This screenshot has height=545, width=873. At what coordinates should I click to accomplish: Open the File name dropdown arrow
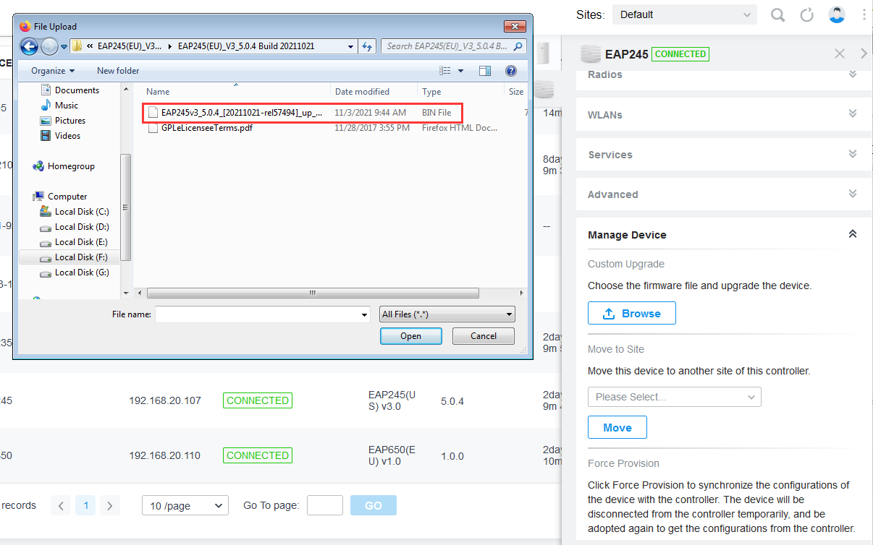point(364,314)
